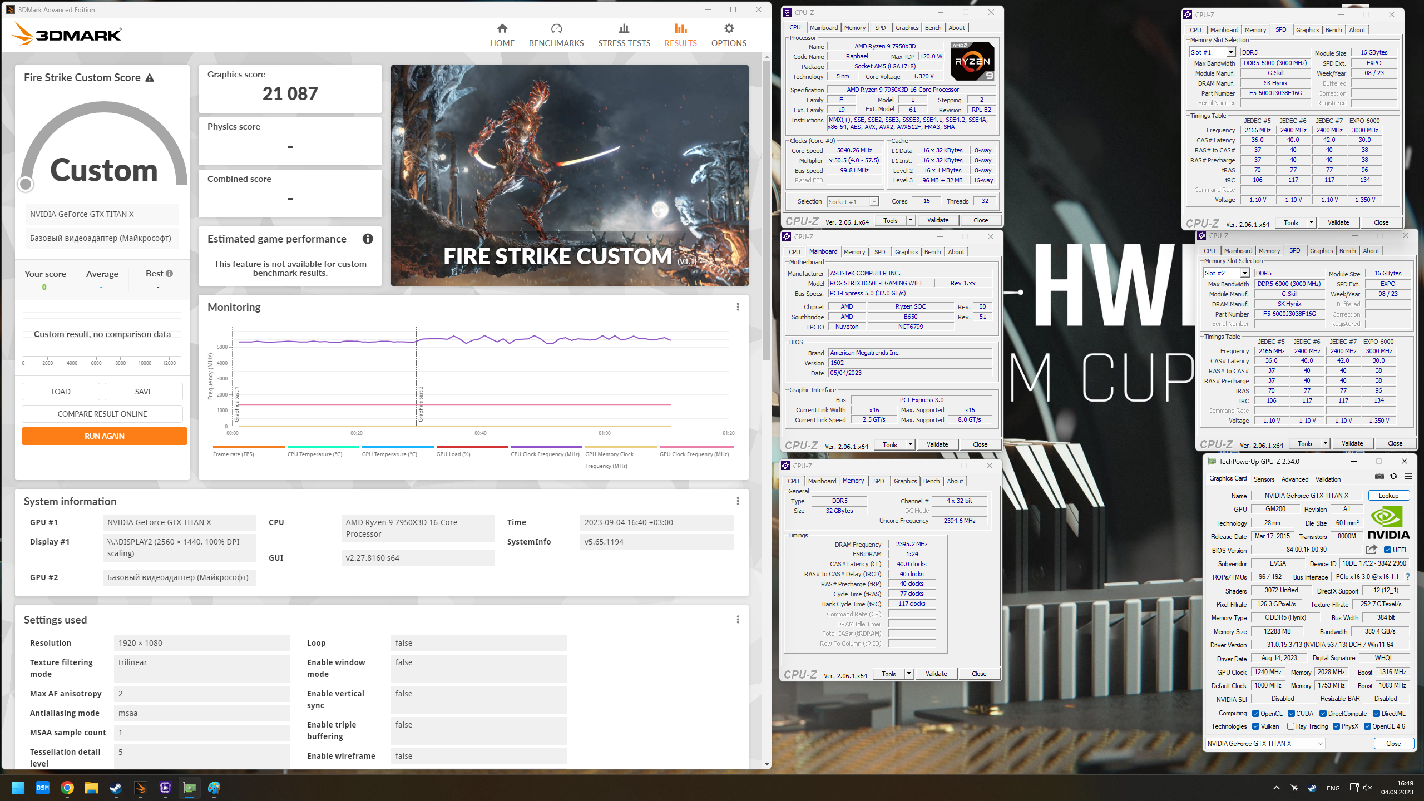Click the Ryzen logo in CPU-Z
Image resolution: width=1424 pixels, height=801 pixels.
[972, 61]
